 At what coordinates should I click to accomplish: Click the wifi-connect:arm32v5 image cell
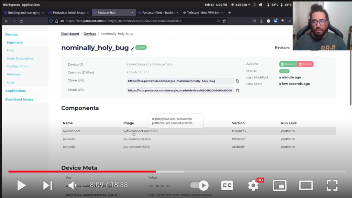[x=141, y=131]
